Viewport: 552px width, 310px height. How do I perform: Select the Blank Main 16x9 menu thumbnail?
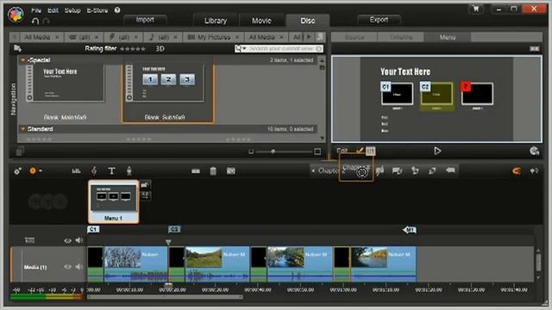tap(66, 84)
